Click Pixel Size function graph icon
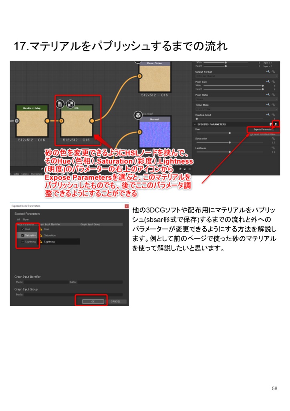Image resolution: width=290 pixels, height=411 pixels. (273, 81)
